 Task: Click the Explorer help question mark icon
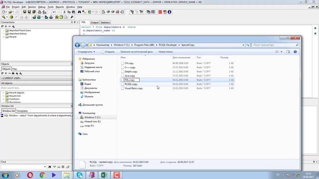pyautogui.click(x=295, y=52)
